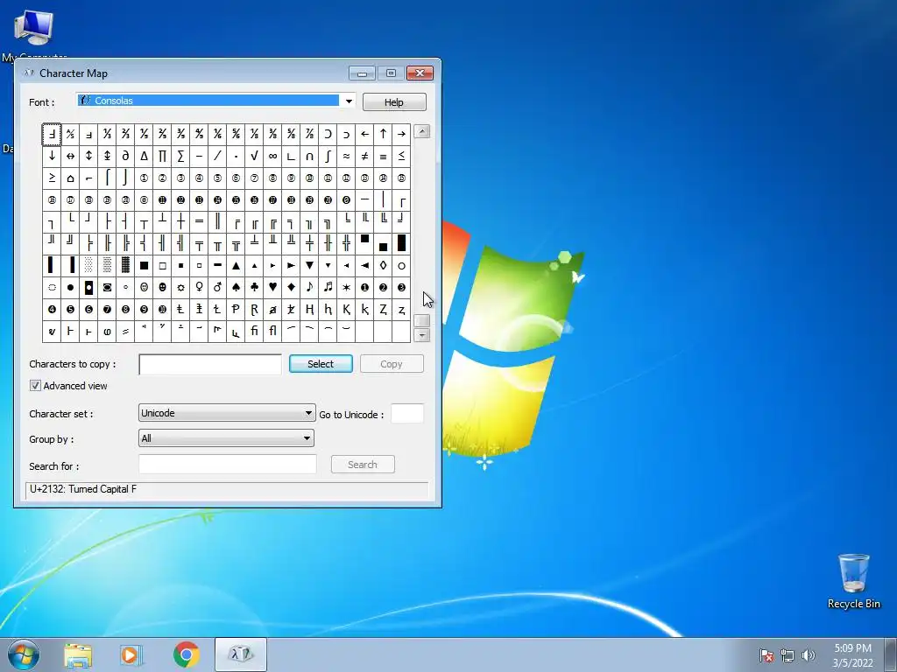Click the Action Center flag icon

point(766,655)
